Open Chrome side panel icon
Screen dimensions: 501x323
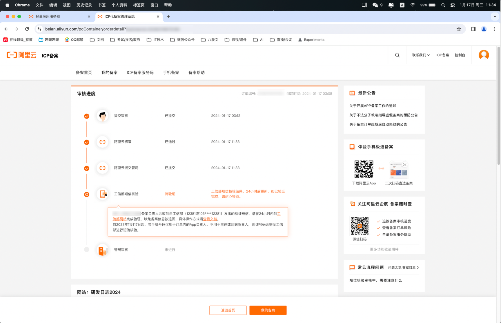[473, 29]
